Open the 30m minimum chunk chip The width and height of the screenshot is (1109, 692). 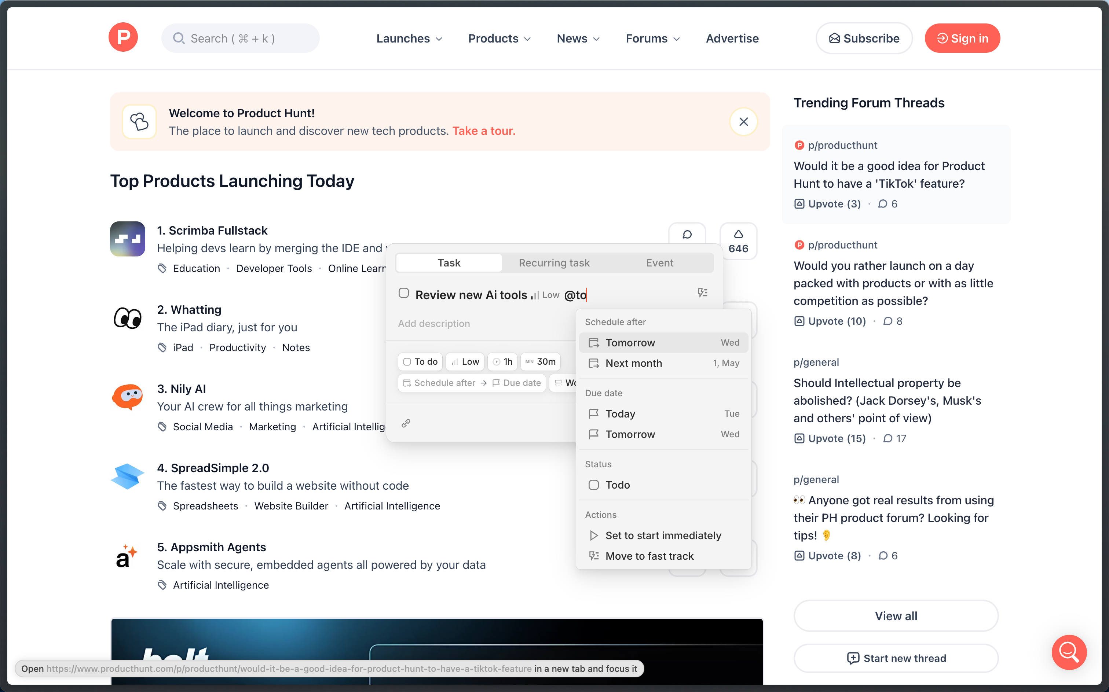[x=540, y=361]
